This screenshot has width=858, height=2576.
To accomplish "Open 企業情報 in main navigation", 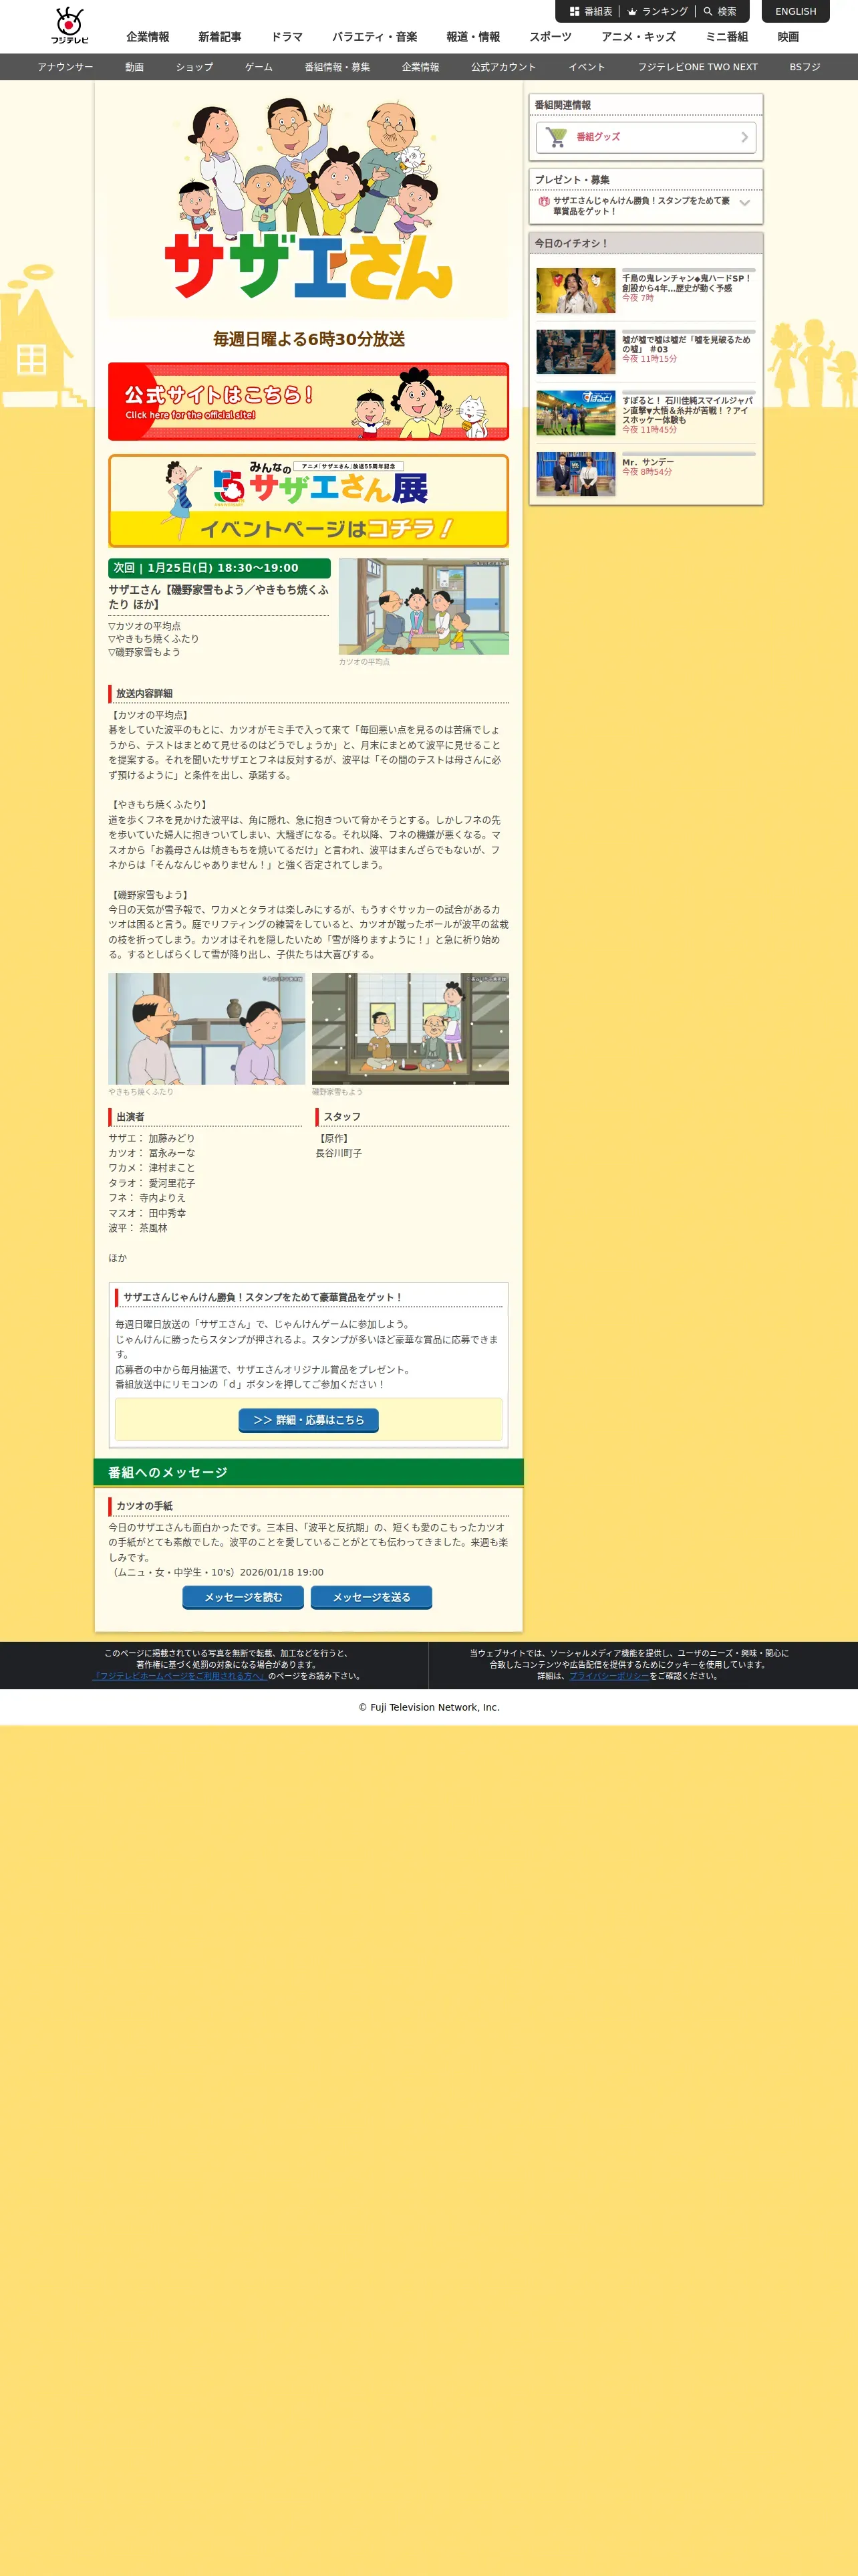I will (148, 37).
